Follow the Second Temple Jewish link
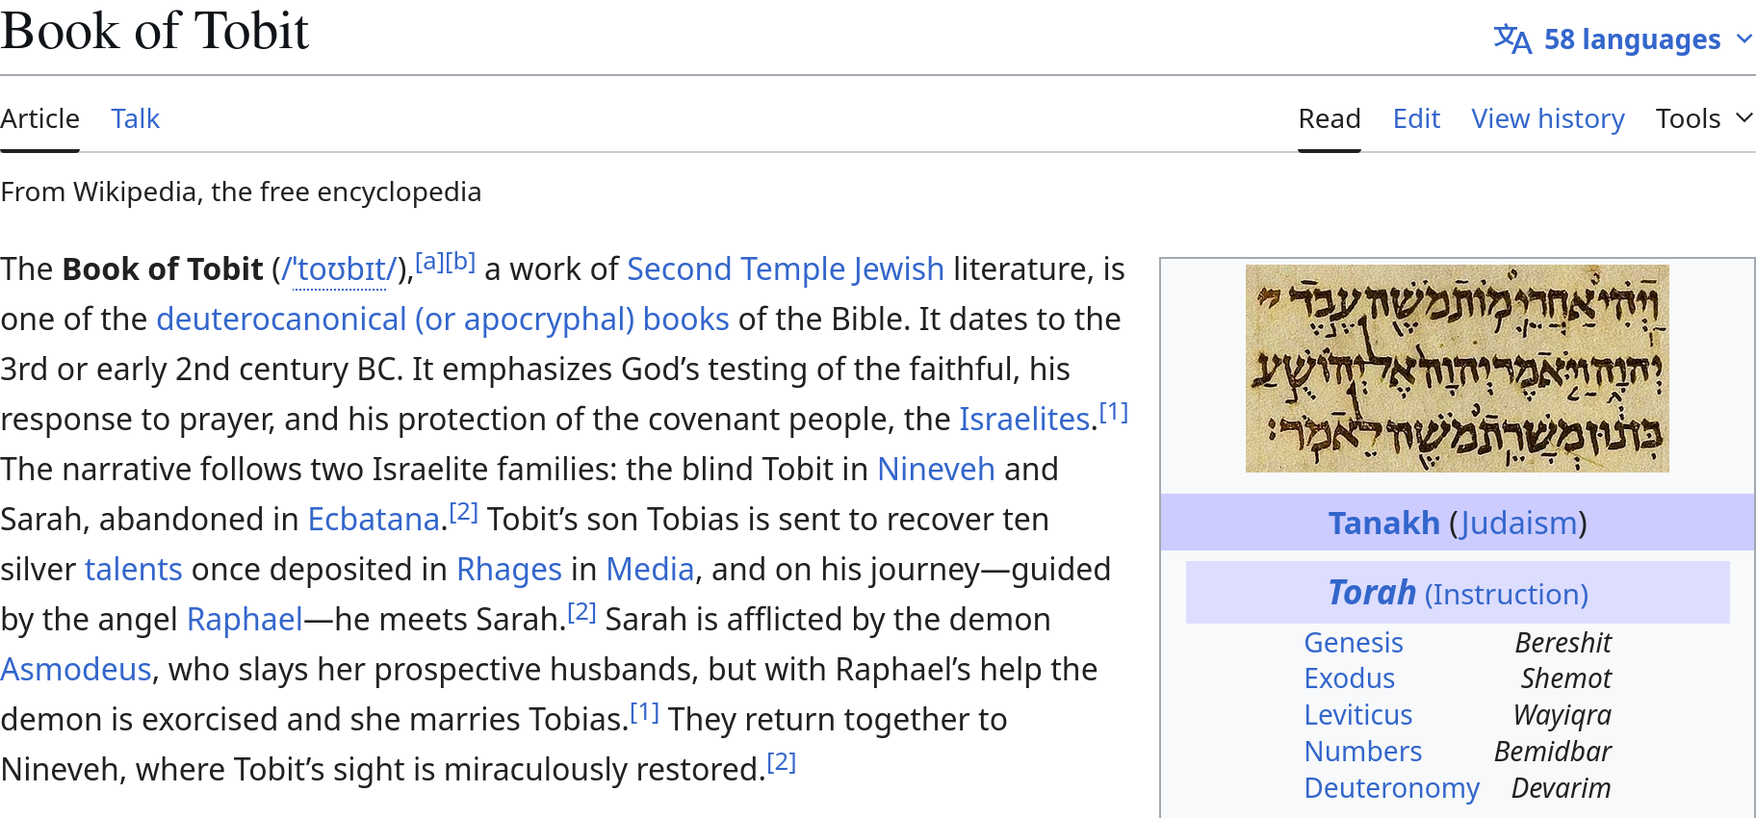 pyautogui.click(x=785, y=268)
